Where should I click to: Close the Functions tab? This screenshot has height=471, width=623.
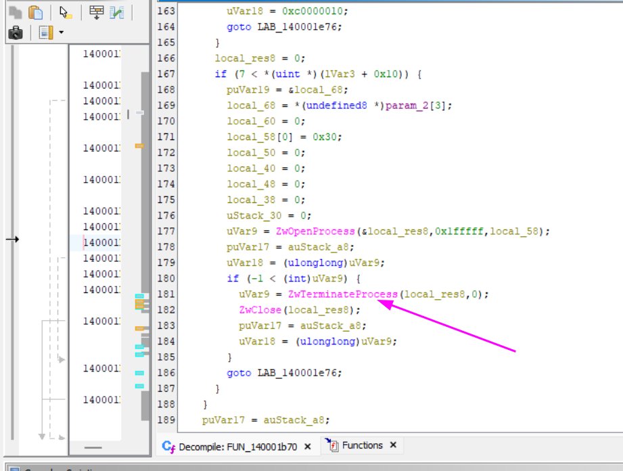tap(393, 445)
